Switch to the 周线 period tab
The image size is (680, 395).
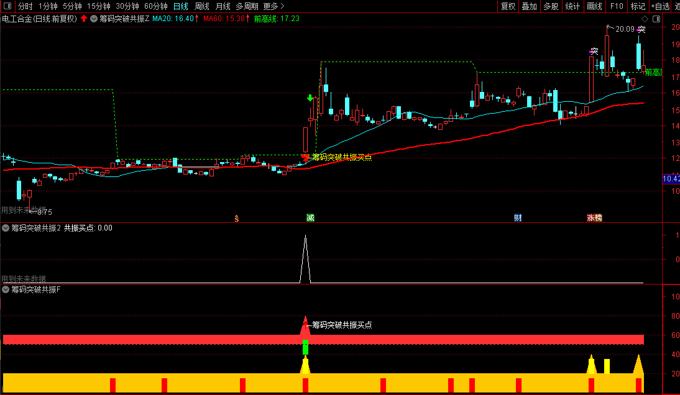point(201,6)
